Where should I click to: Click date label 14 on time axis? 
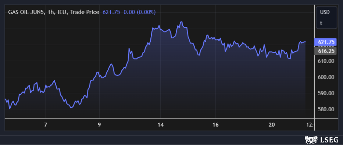161,125
